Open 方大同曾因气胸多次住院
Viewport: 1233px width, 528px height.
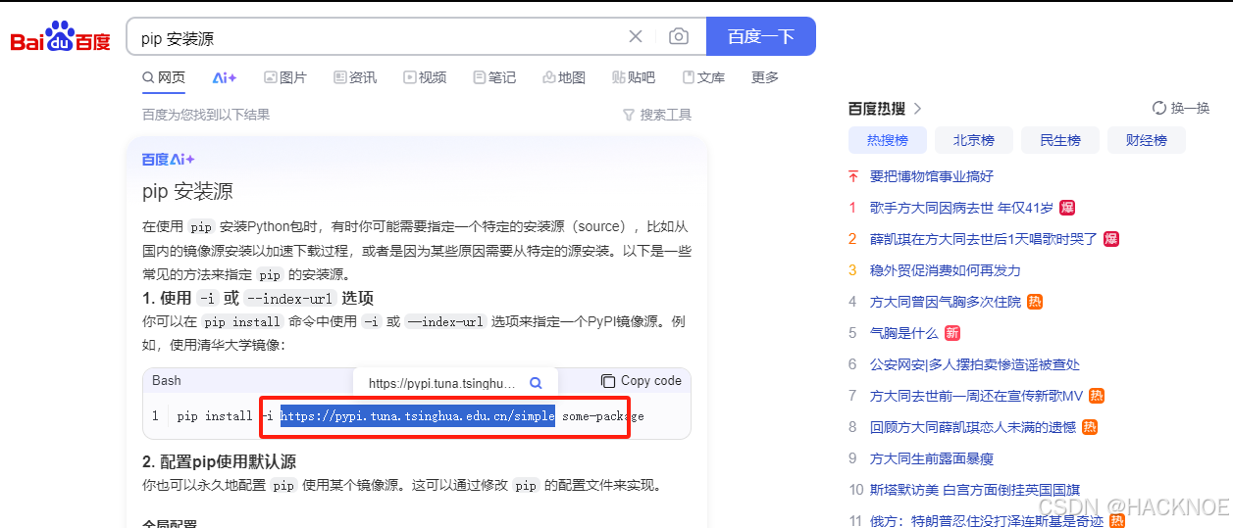(946, 302)
